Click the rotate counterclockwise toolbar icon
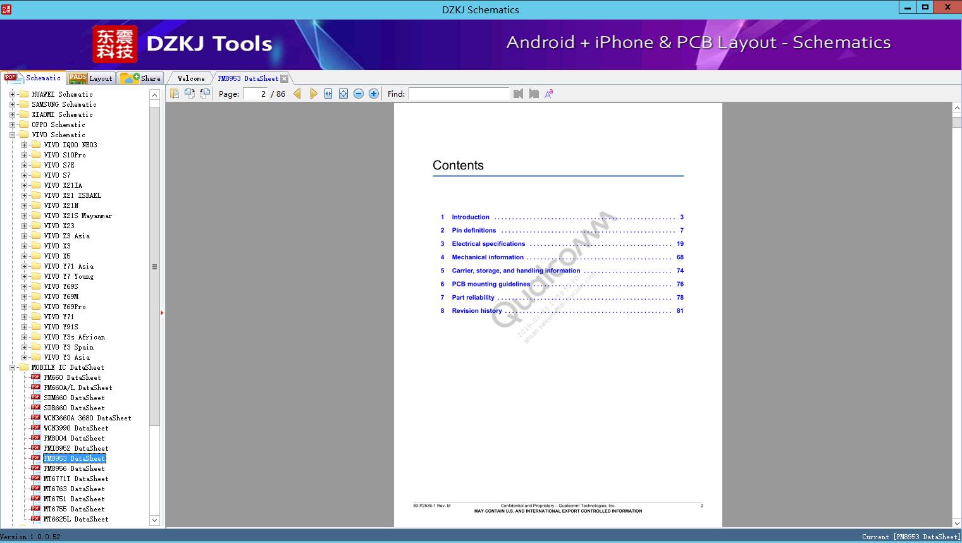The width and height of the screenshot is (962, 543). [x=205, y=94]
